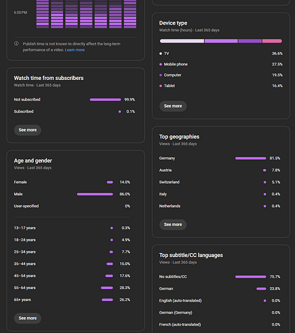The width and height of the screenshot is (295, 333).
Task: Click See more under Watch time from subscribers
Action: coord(28,130)
